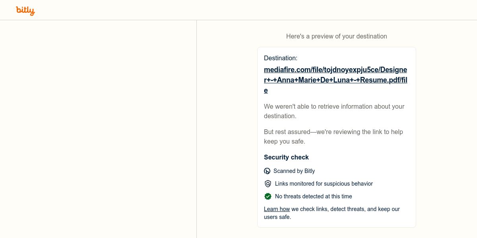
Task: Click the shield icon for monitored links
Action: click(268, 184)
